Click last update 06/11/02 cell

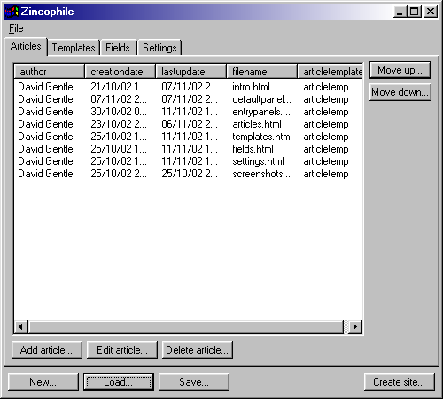tap(190, 124)
